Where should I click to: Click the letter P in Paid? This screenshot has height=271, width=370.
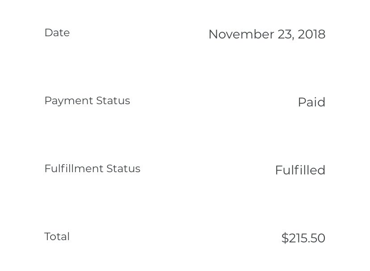click(x=302, y=102)
